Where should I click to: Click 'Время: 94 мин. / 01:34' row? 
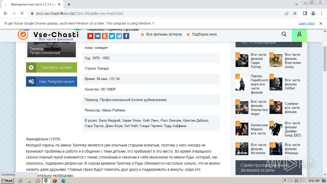coord(151,79)
